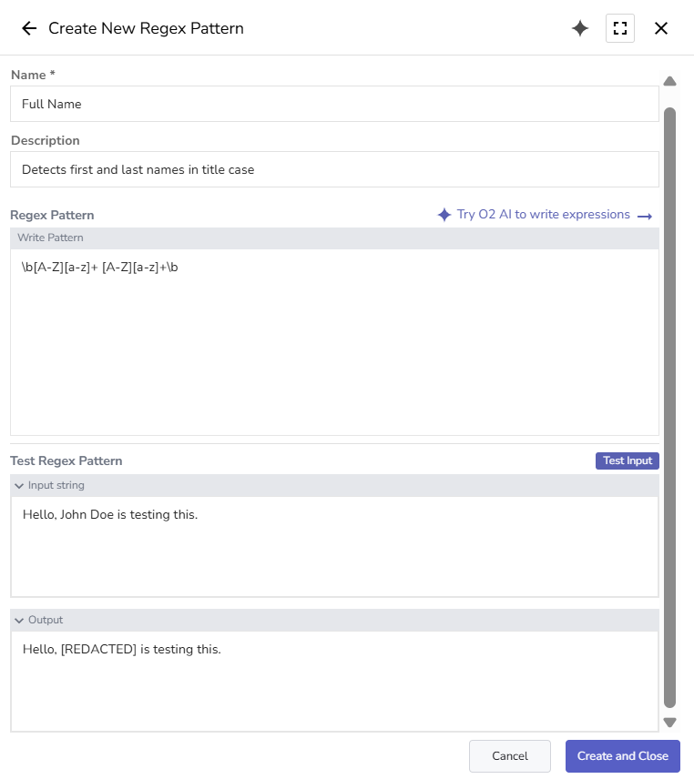The image size is (694, 779).
Task: Click the right arrow after O2 AI link
Action: pos(645,216)
